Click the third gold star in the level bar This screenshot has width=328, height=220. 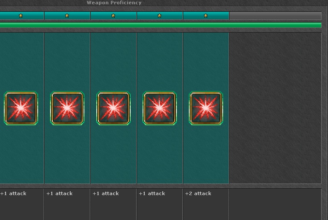pyautogui.click(x=113, y=16)
